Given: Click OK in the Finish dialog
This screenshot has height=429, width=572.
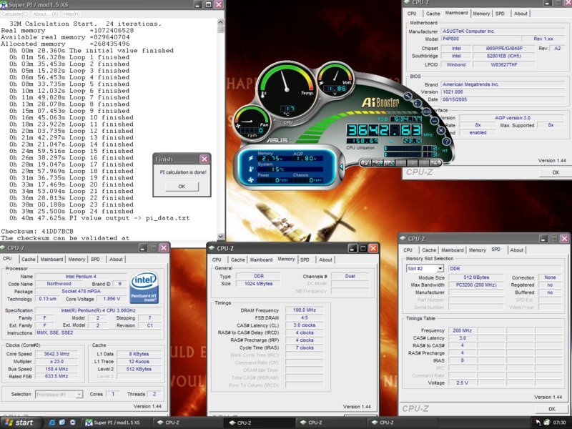Looking at the screenshot, I should (182, 187).
